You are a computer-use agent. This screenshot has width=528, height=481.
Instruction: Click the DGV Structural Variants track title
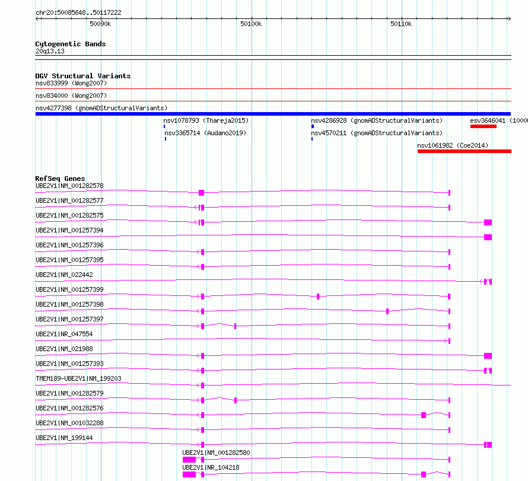coord(83,76)
